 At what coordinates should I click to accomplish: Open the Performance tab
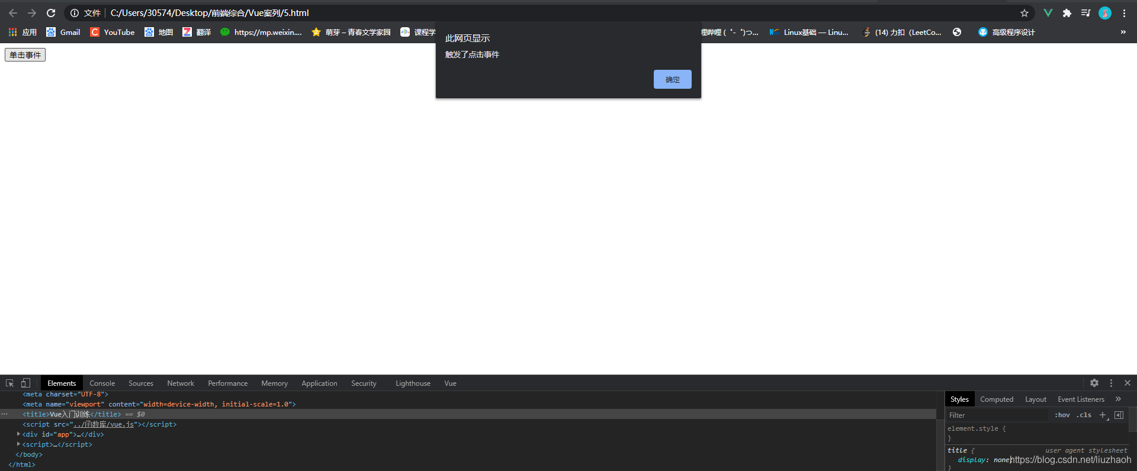pyautogui.click(x=227, y=383)
